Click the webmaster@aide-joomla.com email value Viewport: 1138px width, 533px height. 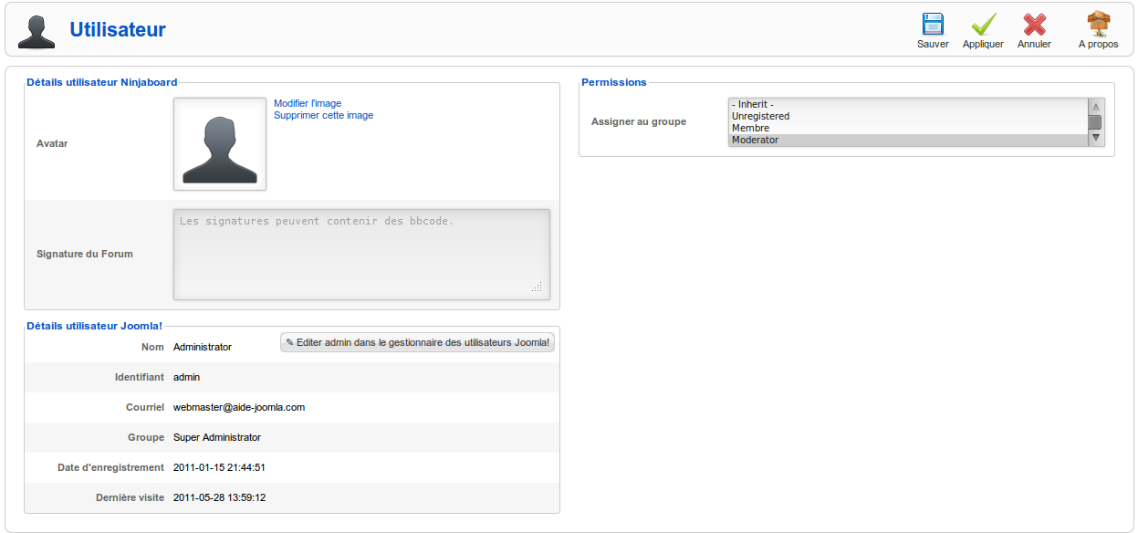[x=239, y=407]
